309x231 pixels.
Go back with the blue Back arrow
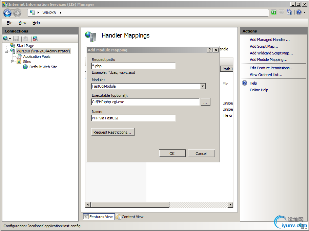pos(7,13)
